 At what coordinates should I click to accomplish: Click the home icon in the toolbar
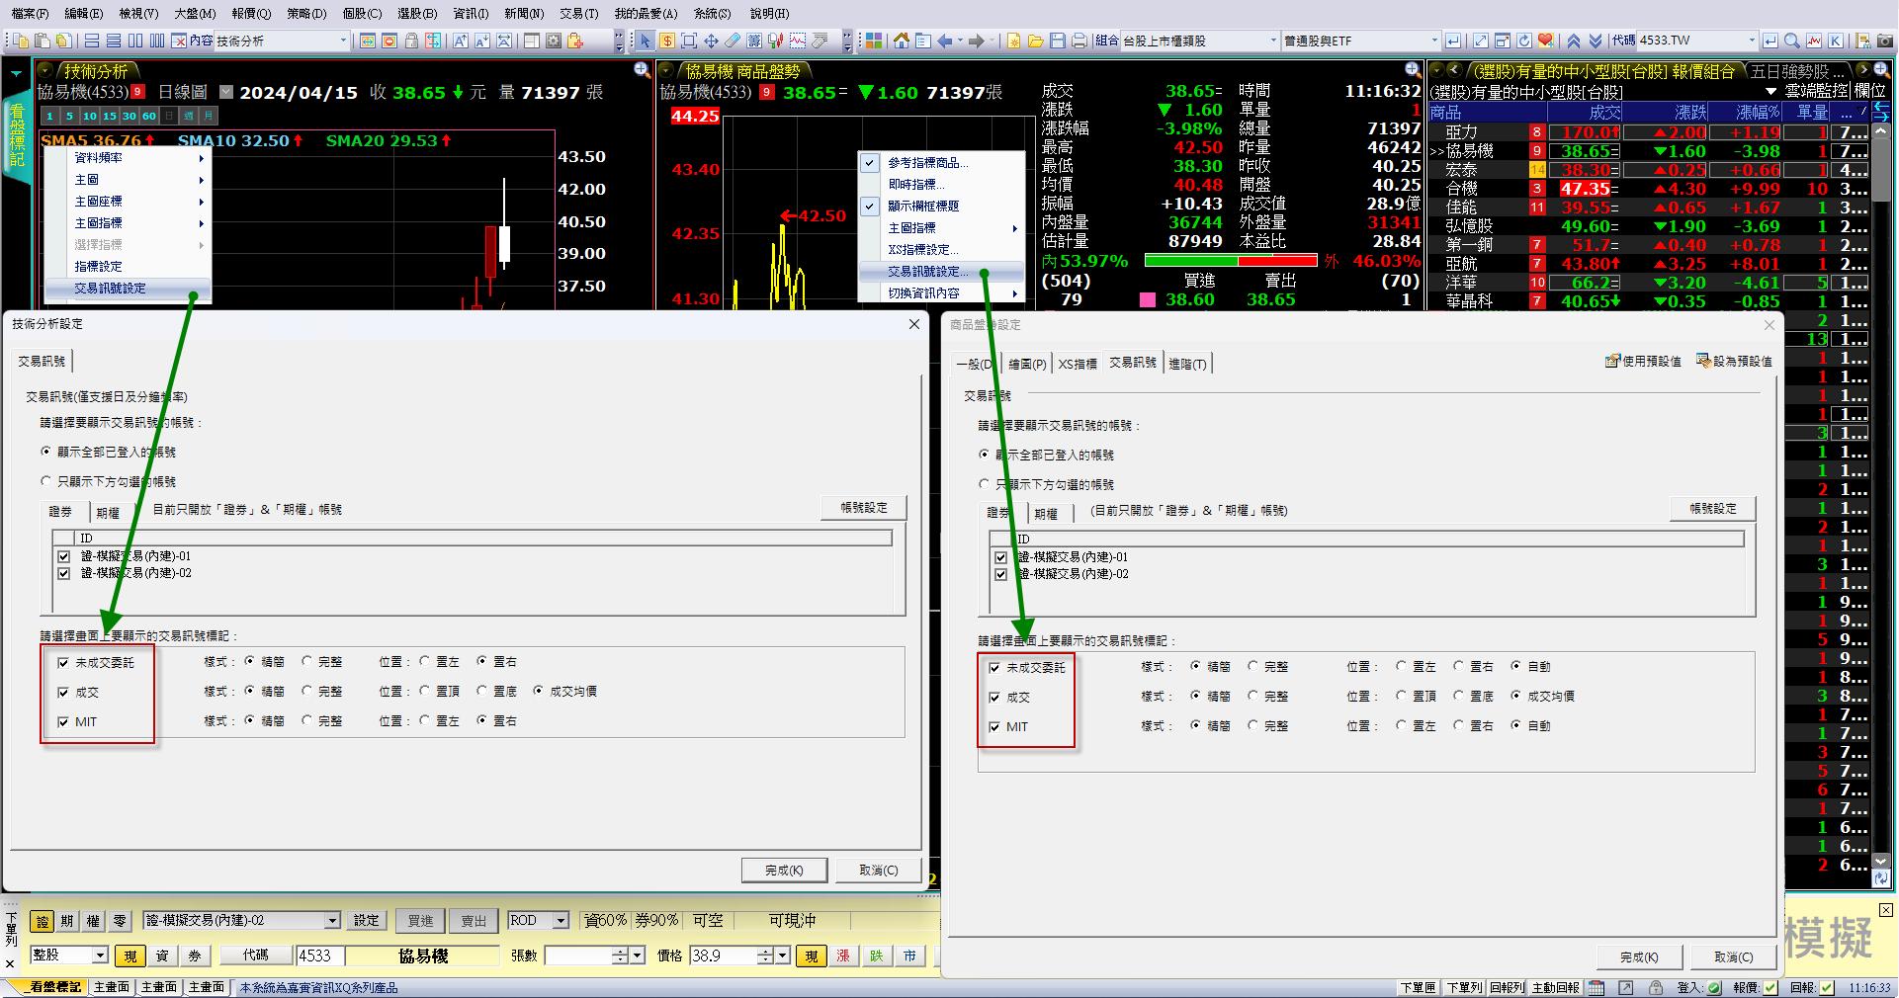tap(901, 41)
